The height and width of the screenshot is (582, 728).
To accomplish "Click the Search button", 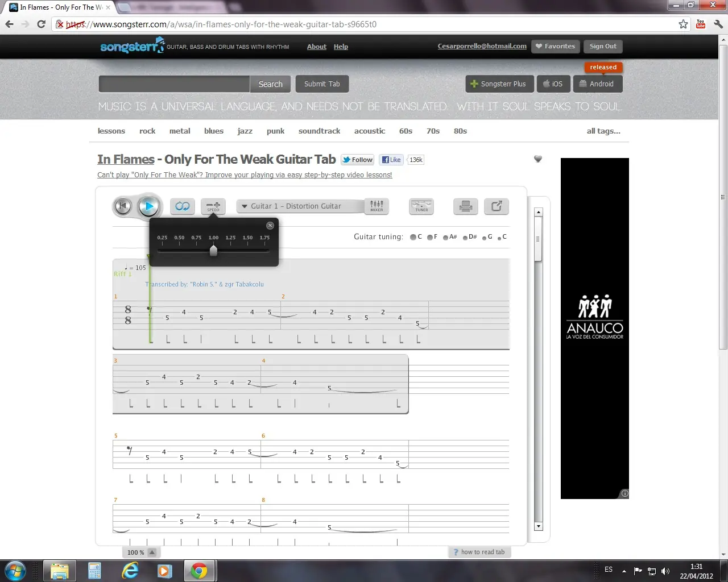I will (270, 84).
